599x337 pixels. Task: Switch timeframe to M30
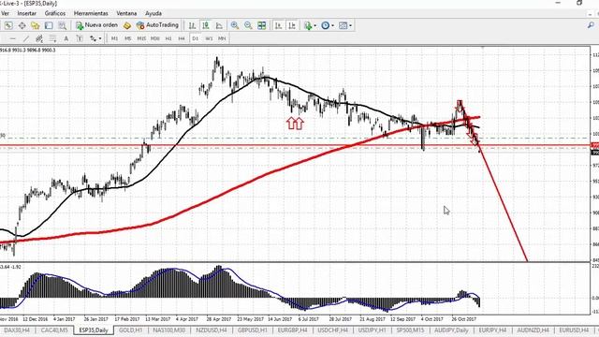tap(154, 38)
